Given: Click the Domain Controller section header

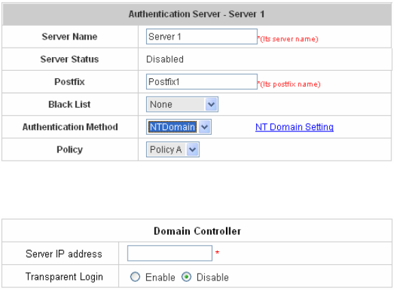Looking at the screenshot, I should tap(197, 231).
